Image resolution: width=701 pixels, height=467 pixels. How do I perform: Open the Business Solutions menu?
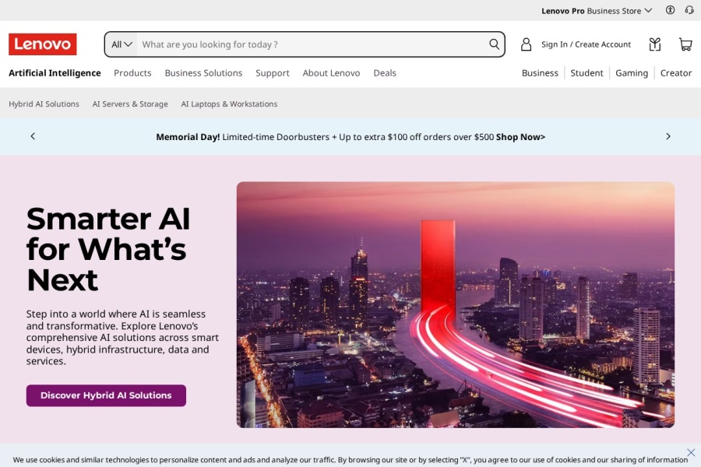pyautogui.click(x=203, y=73)
